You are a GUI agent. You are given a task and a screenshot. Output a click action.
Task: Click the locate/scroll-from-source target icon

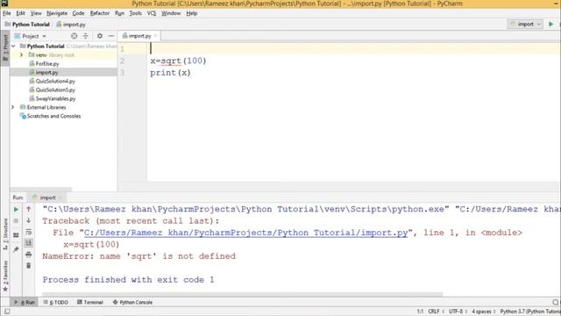coord(74,36)
